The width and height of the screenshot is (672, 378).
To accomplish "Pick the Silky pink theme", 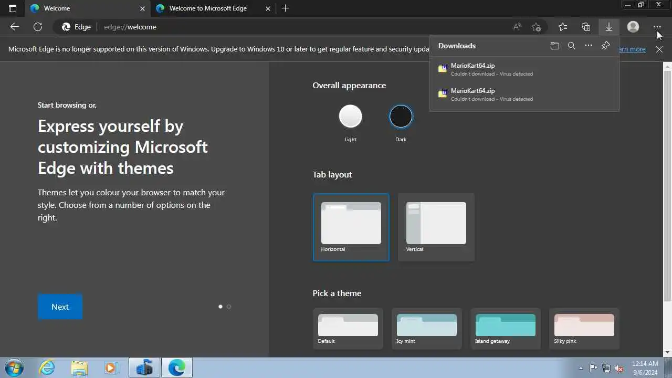I will click(x=584, y=329).
